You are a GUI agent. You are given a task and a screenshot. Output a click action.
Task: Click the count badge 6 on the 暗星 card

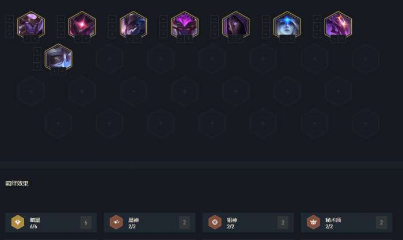click(86, 223)
